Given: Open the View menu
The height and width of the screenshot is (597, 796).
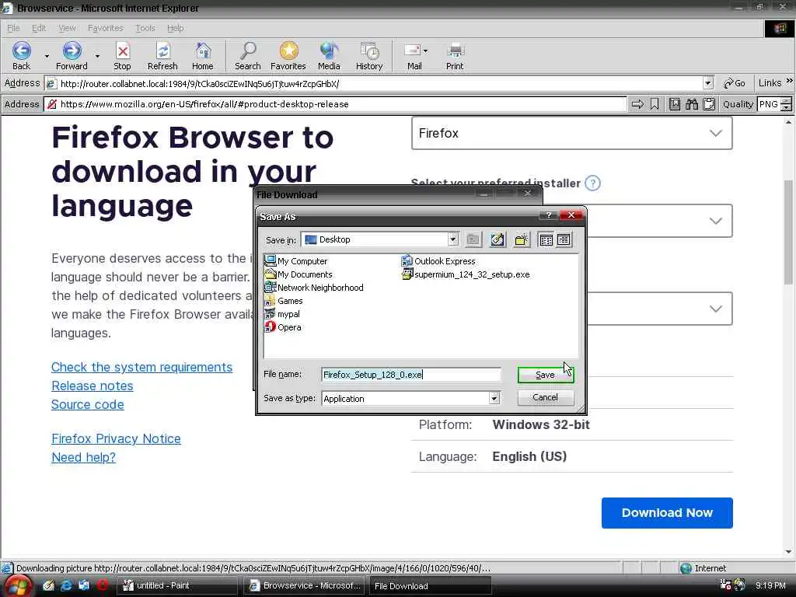Looking at the screenshot, I should click(x=67, y=28).
